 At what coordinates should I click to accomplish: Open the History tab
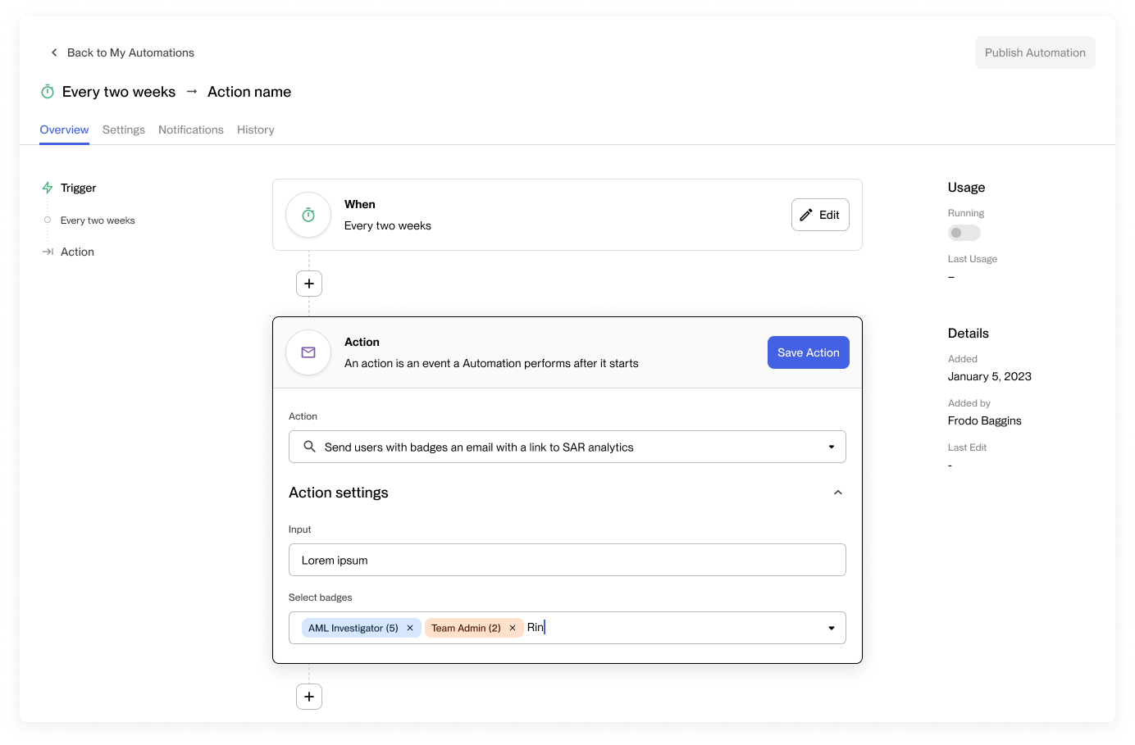pyautogui.click(x=256, y=129)
